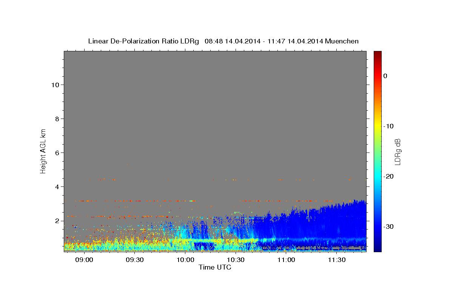
Task: Click the '10:30' time tick label
Action: [x=236, y=260]
